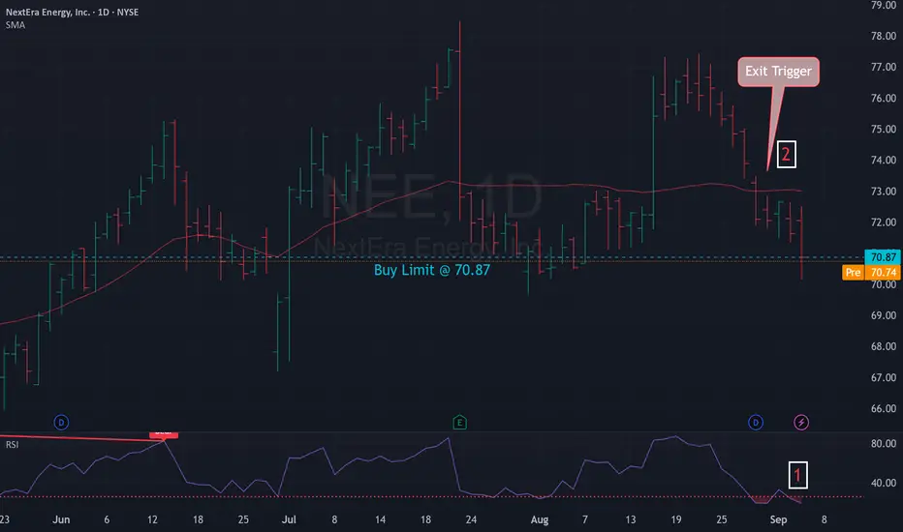Click the 78.00 price axis label
The width and height of the screenshot is (903, 532).
pyautogui.click(x=884, y=36)
